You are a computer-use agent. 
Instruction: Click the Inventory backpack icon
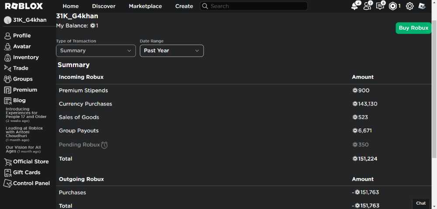7,57
